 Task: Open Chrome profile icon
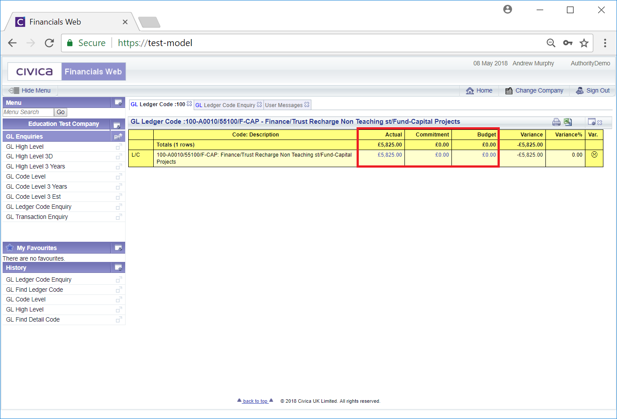point(508,9)
